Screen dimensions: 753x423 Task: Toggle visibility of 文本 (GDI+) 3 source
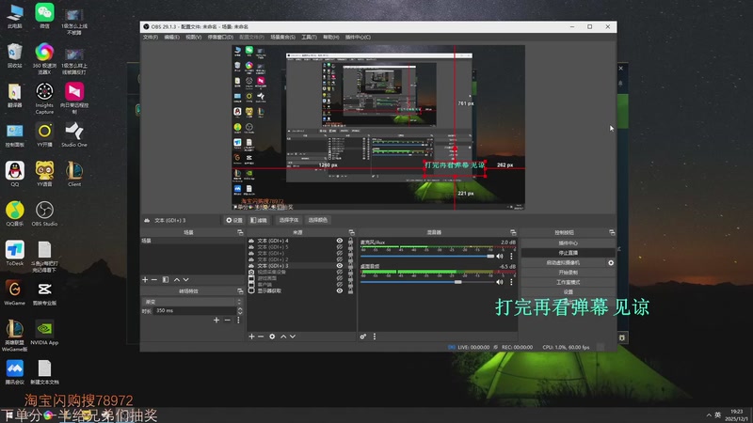tap(340, 266)
